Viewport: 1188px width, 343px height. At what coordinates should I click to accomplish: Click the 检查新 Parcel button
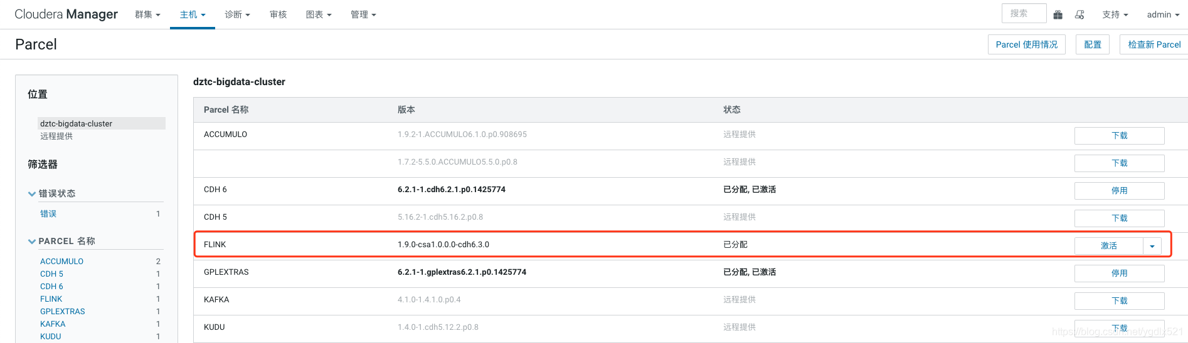click(1154, 44)
